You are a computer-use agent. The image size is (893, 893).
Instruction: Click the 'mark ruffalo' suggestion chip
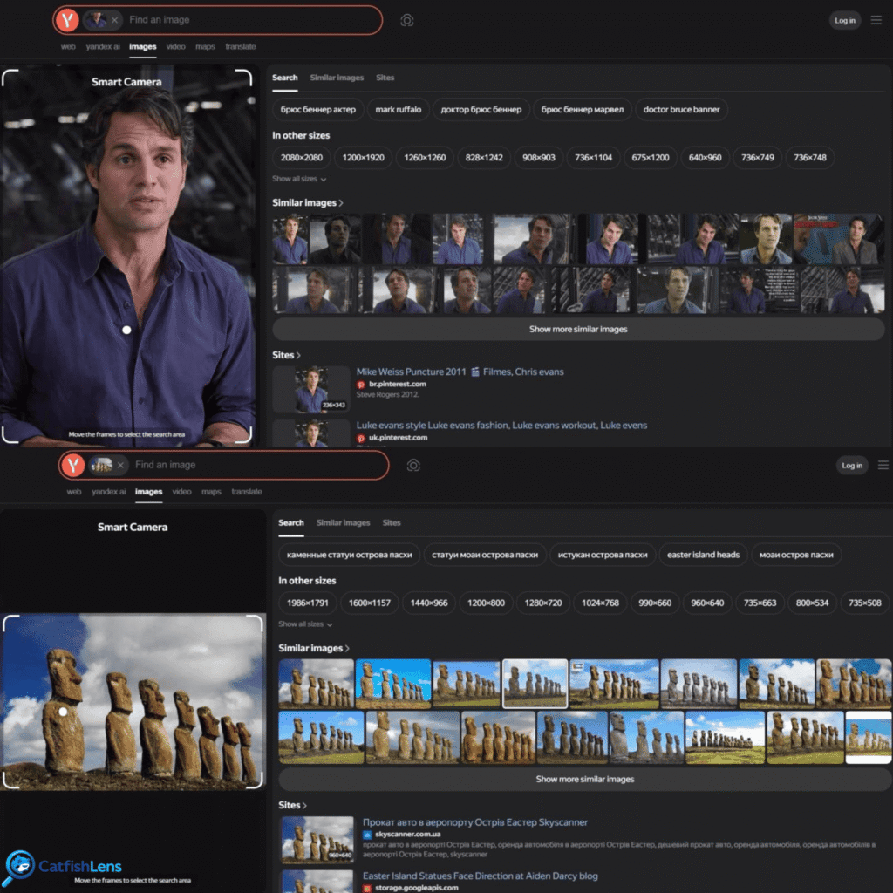pos(398,109)
